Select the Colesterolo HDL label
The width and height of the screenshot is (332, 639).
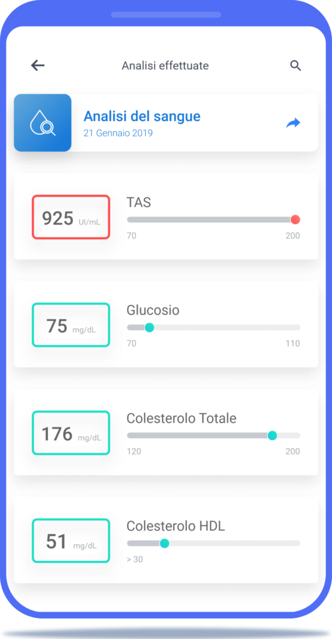(176, 526)
